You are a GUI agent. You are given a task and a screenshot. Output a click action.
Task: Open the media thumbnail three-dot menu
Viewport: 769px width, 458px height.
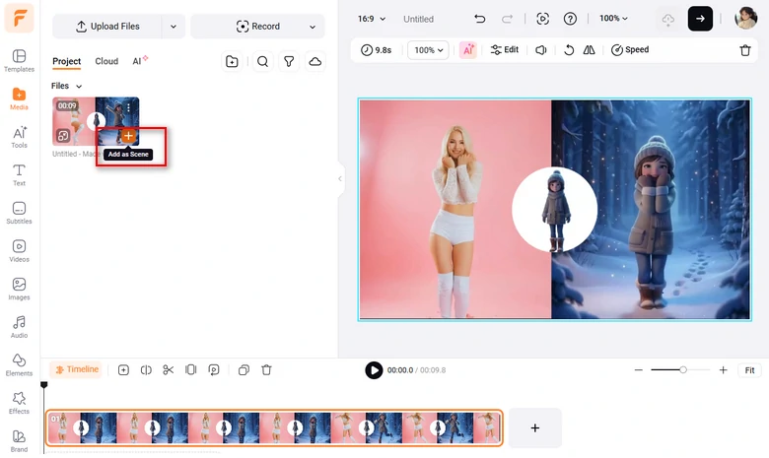(x=128, y=107)
